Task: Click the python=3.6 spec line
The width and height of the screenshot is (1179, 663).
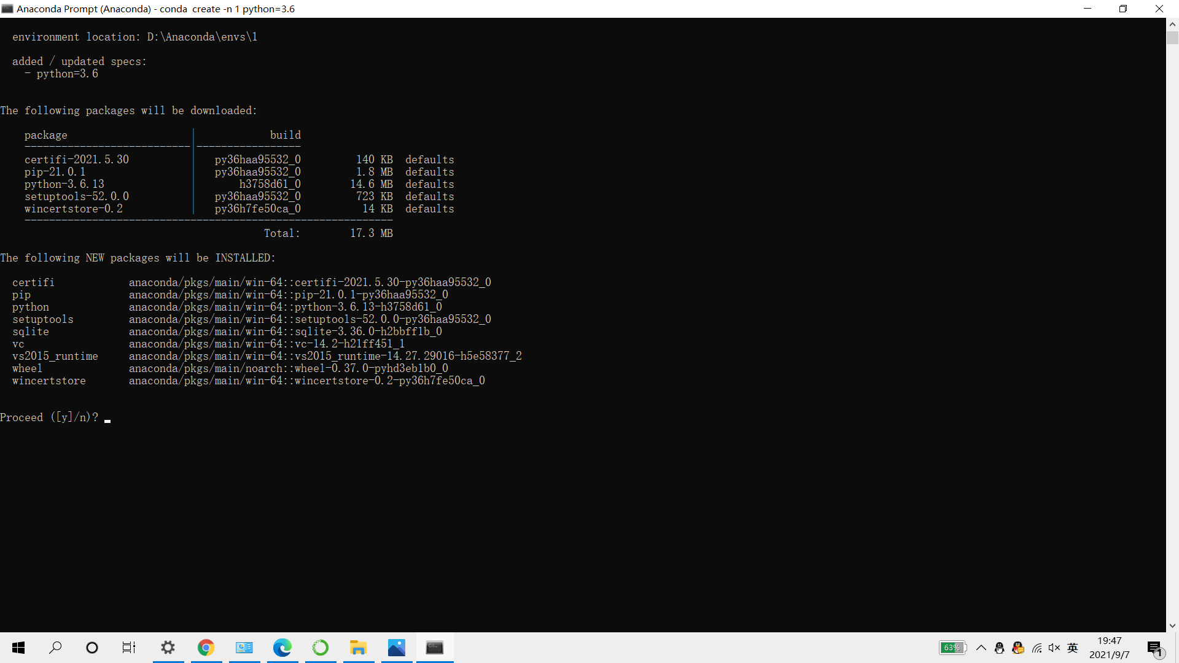Action: [x=61, y=74]
